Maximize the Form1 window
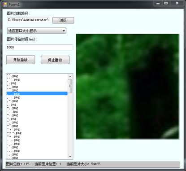This screenshot has height=171, width=186. (x=166, y=4)
